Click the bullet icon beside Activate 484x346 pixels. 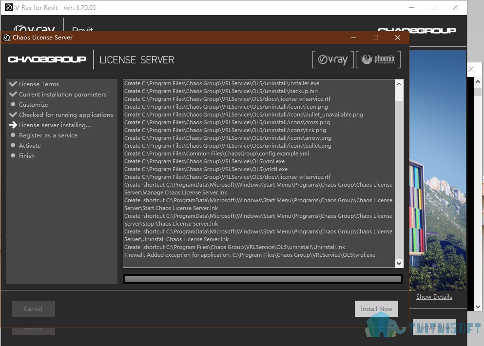[13, 145]
